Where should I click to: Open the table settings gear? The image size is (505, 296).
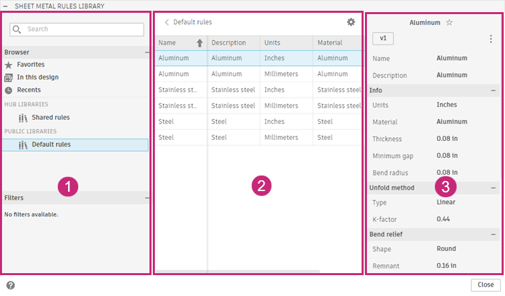tap(351, 22)
